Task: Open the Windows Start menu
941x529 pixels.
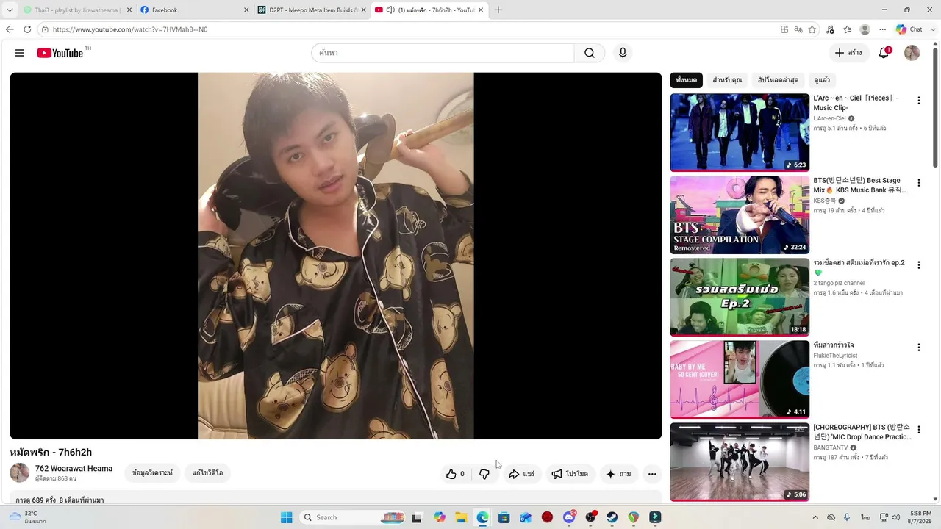Action: [x=287, y=517]
